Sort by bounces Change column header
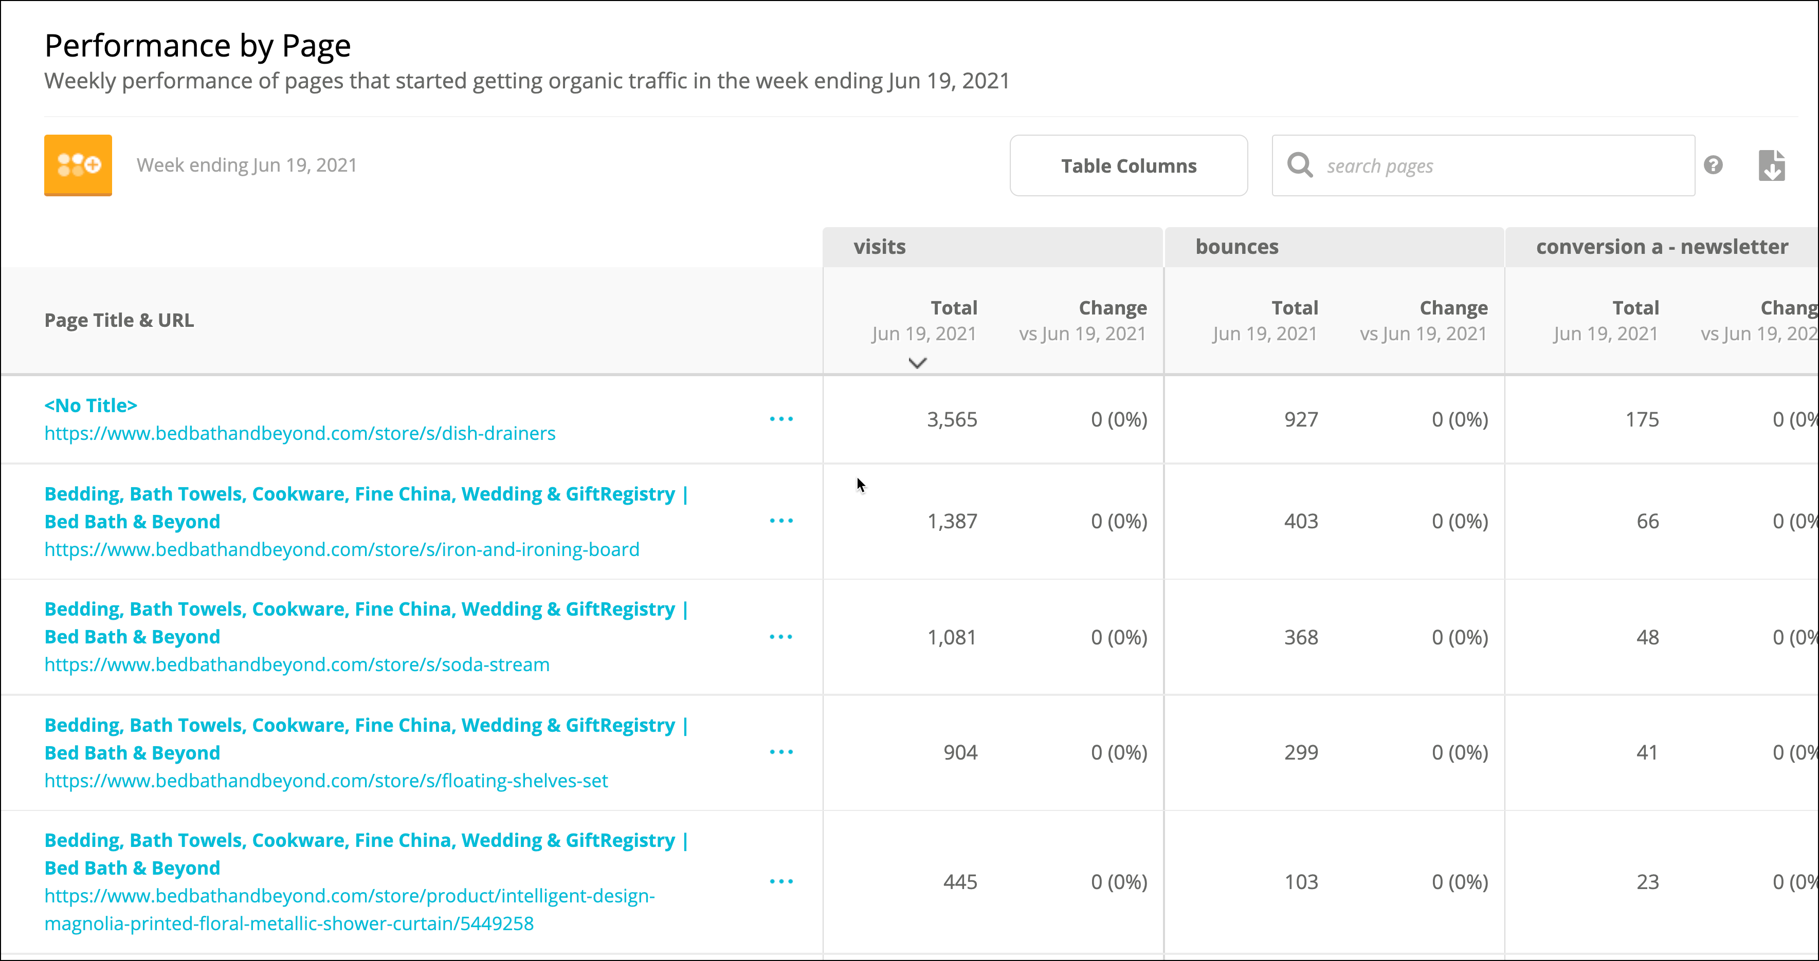The width and height of the screenshot is (1819, 961). point(1424,320)
